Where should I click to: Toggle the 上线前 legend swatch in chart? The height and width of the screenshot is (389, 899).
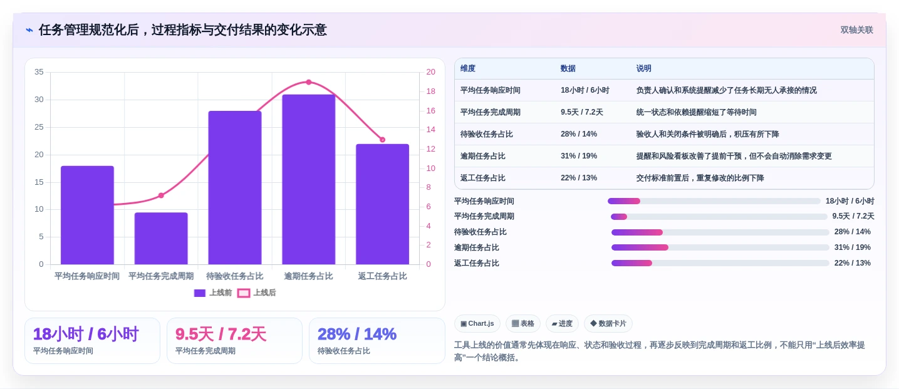click(200, 293)
